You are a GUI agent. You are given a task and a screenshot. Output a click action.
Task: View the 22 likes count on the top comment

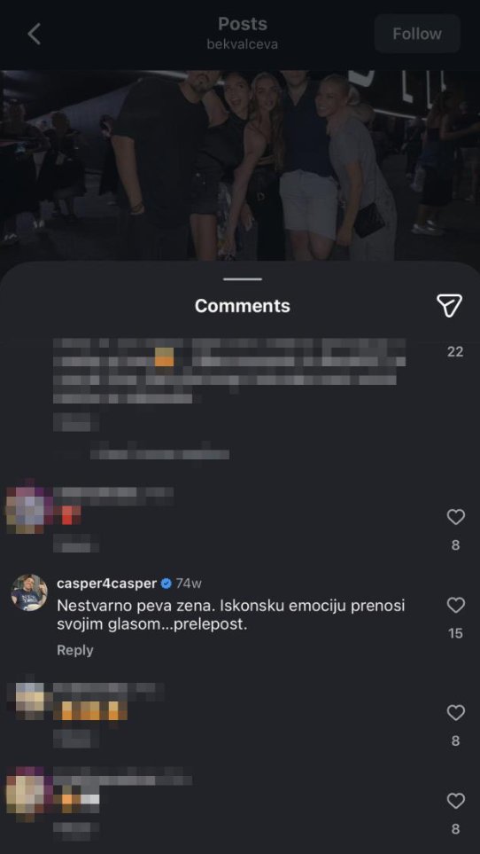[455, 352]
